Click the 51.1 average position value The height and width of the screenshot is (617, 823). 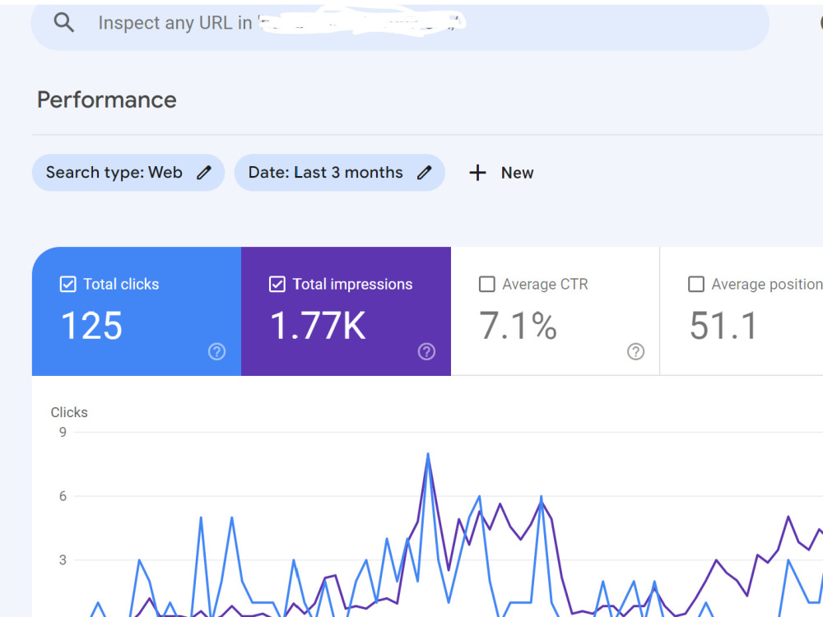click(723, 326)
